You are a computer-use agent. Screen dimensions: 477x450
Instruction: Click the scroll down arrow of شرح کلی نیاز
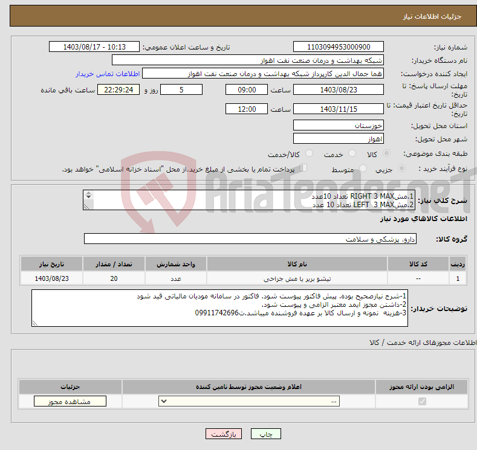coord(88,197)
